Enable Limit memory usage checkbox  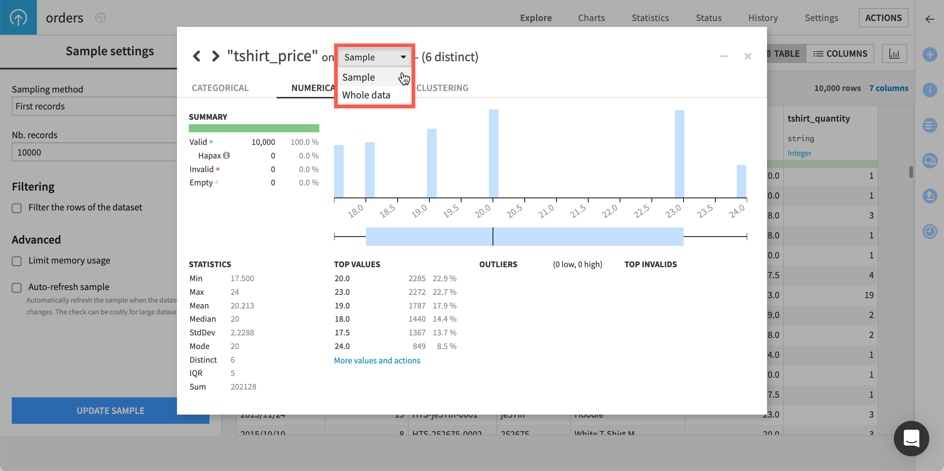tap(17, 261)
